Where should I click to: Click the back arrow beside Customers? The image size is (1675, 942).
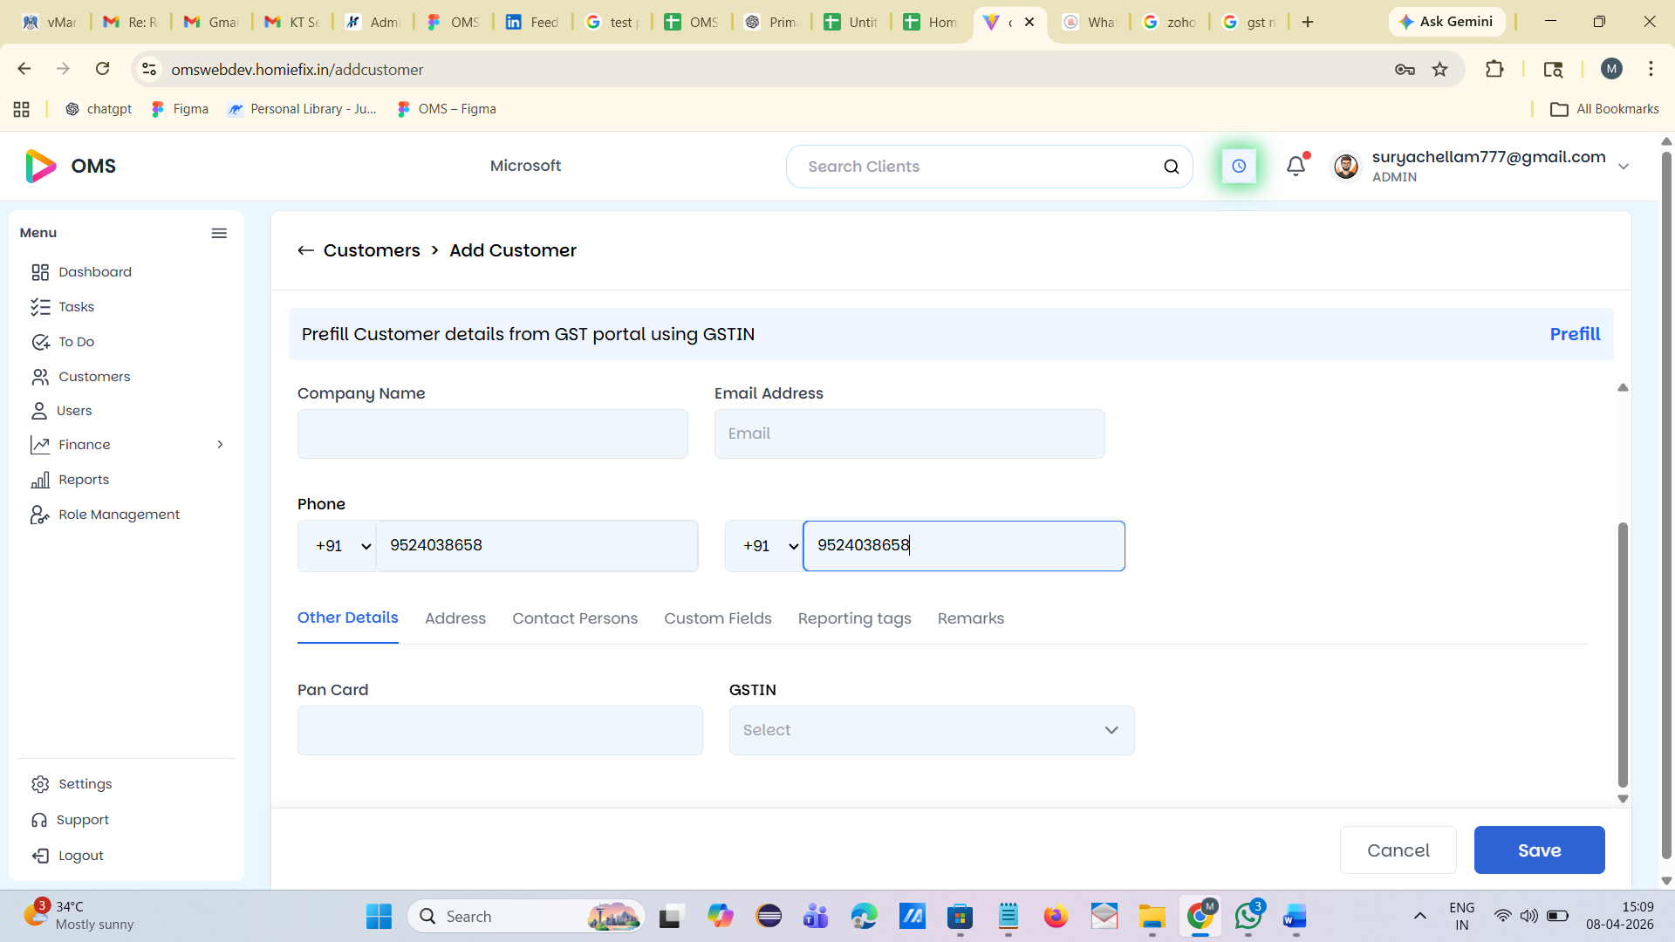point(305,250)
